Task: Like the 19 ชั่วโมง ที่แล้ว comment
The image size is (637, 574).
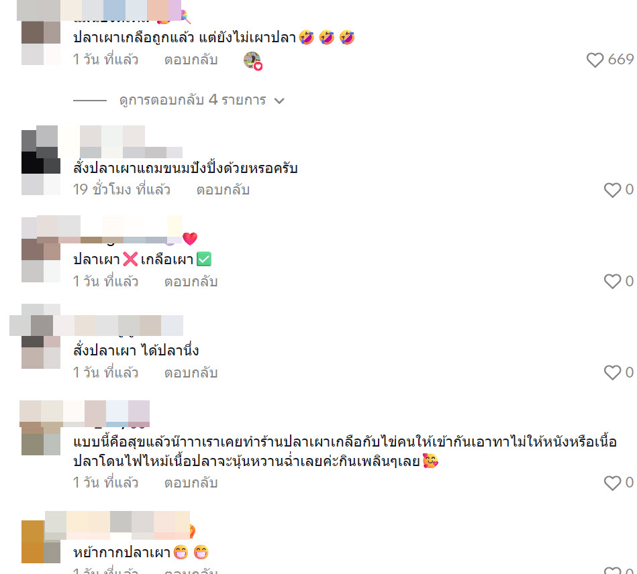Action: pos(612,190)
